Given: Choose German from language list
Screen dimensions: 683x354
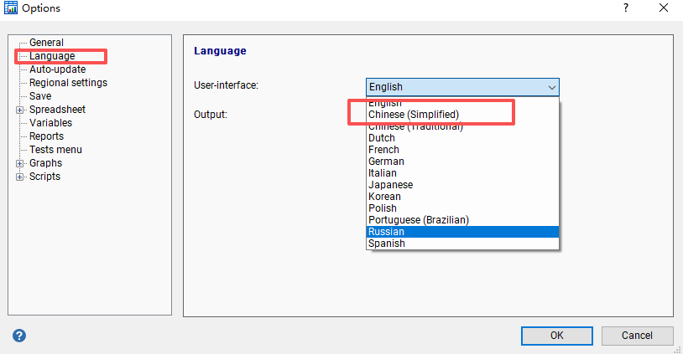Looking at the screenshot, I should (x=462, y=162).
